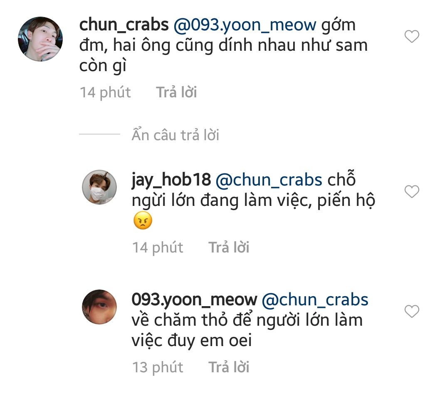The height and width of the screenshot is (396, 447).
Task: Collapse replies via "Ẩn câu trả lời"
Action: [175, 135]
